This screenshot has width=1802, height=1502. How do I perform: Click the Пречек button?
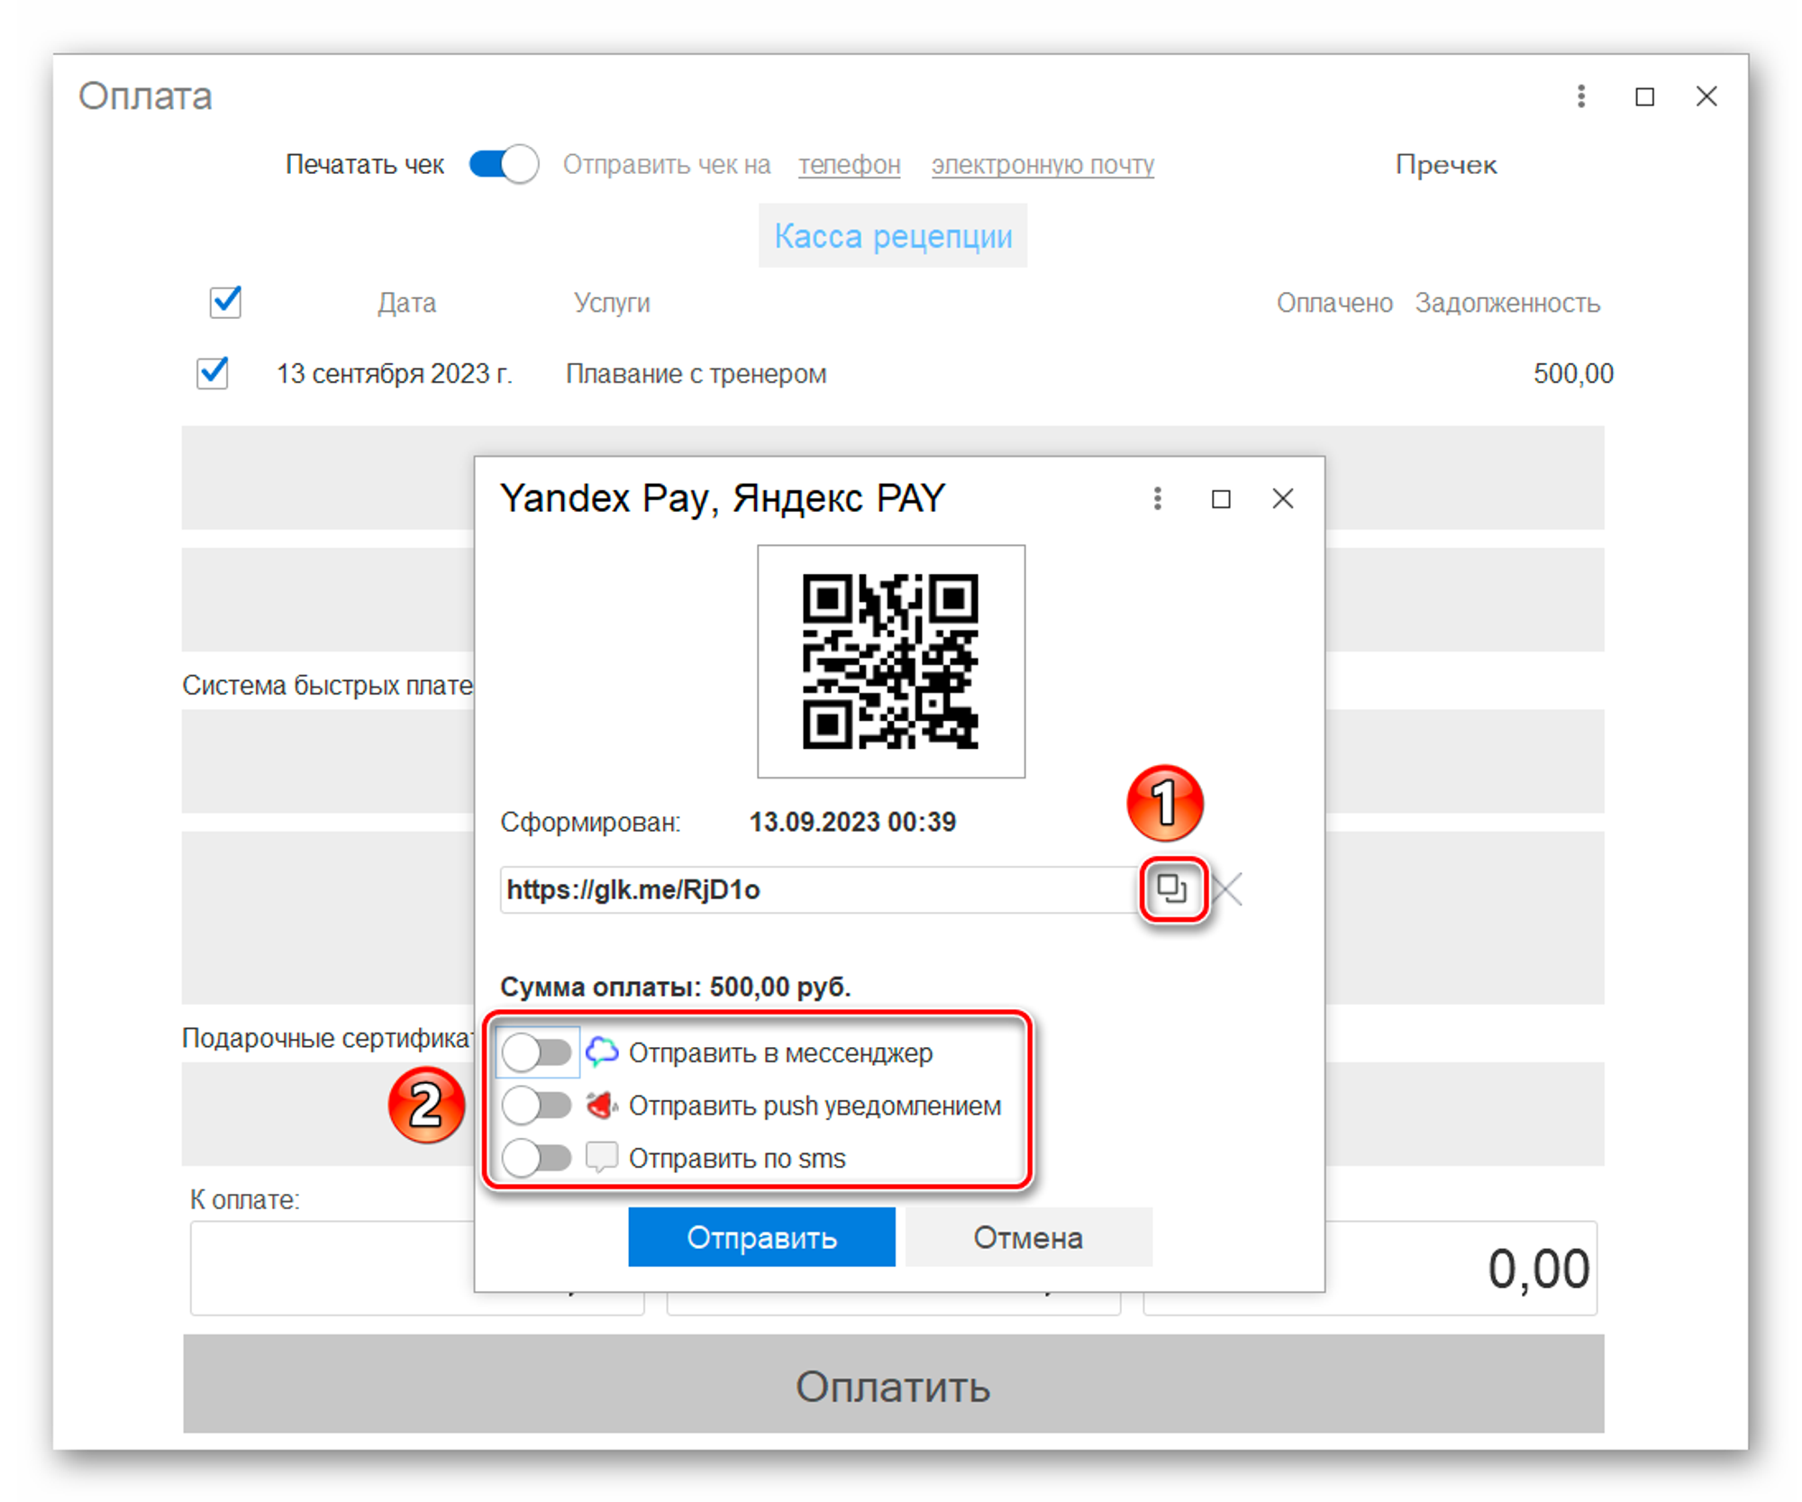[x=1446, y=165]
